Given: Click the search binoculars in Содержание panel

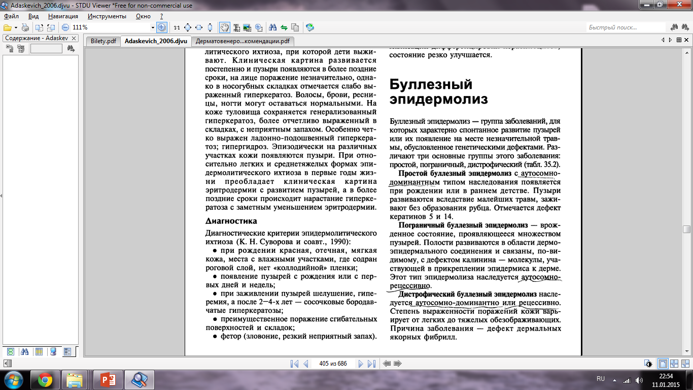Looking at the screenshot, I should [x=71, y=49].
